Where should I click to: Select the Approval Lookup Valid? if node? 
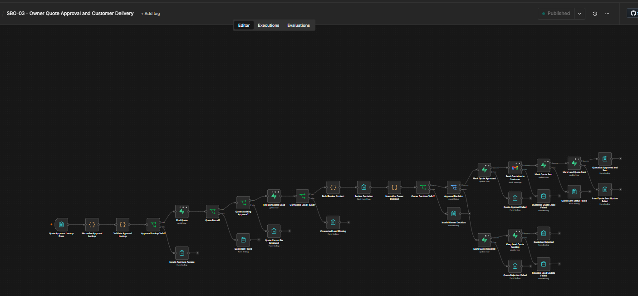coord(153,224)
